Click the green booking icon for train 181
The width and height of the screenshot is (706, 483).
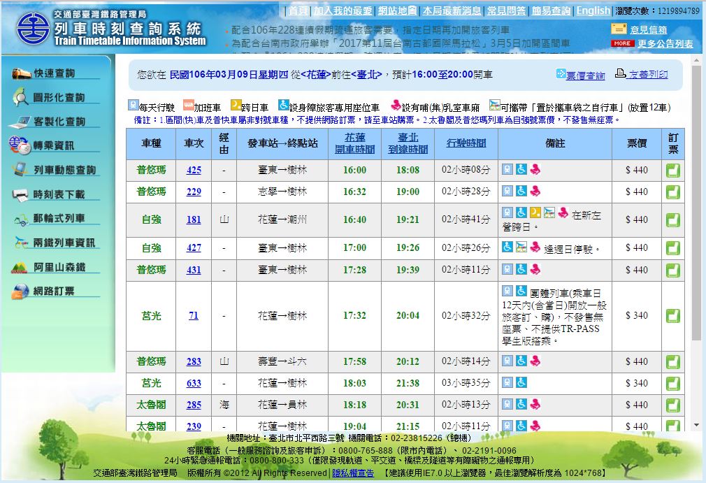672,219
